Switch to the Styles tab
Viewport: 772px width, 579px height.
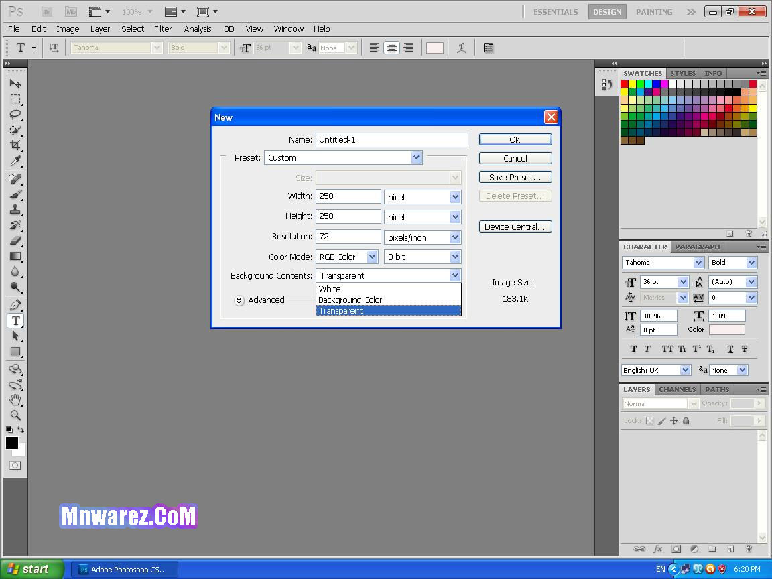tap(683, 73)
